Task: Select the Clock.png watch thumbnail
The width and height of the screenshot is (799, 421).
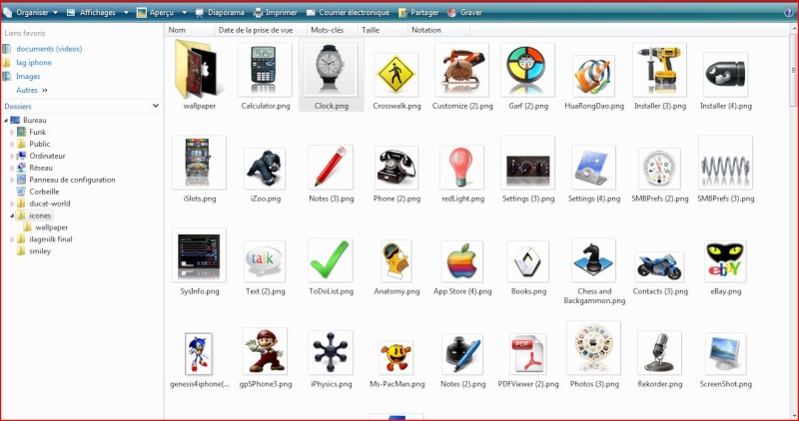Action: click(x=331, y=70)
